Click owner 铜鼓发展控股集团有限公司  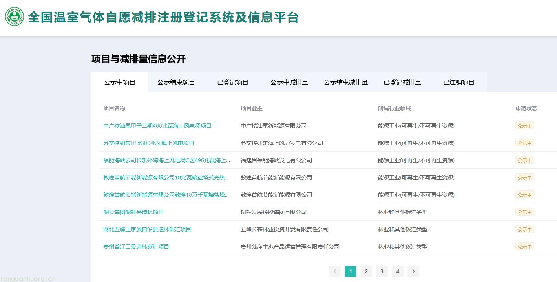[x=274, y=212]
